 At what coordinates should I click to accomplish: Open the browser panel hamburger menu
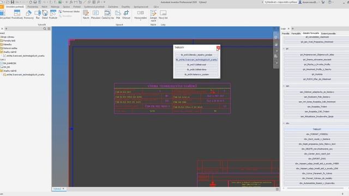click(x=49, y=29)
